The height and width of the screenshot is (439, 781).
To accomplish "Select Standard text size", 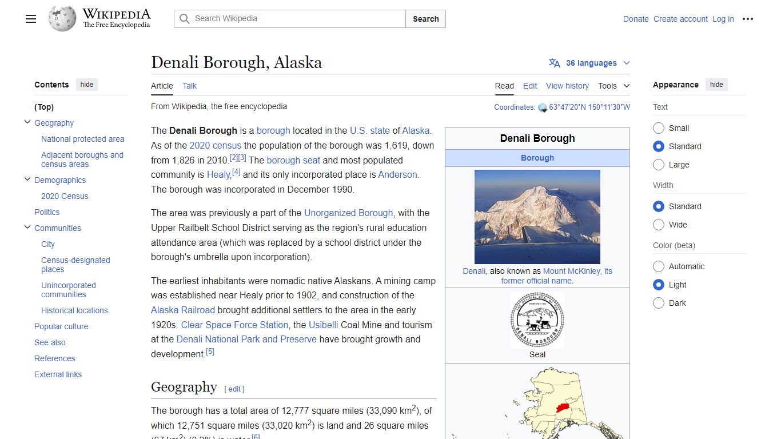I will 659,146.
